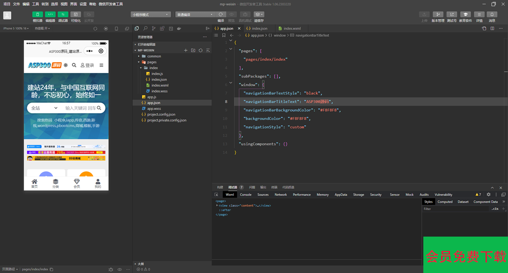This screenshot has height=273, width=508.
Task: Open the 普通编译 compile mode dropdown
Action: pos(195,14)
